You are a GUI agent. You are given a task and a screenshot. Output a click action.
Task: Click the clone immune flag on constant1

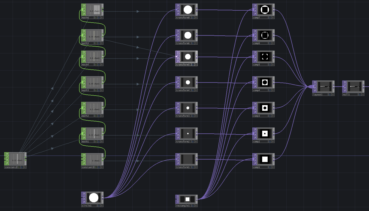(x=84, y=157)
